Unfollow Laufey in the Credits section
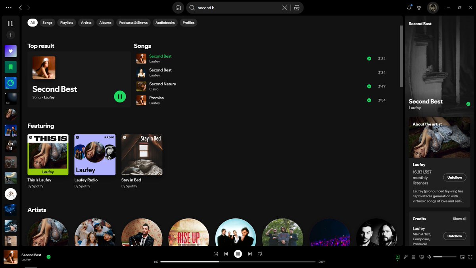This screenshot has height=268, width=476. click(455, 236)
